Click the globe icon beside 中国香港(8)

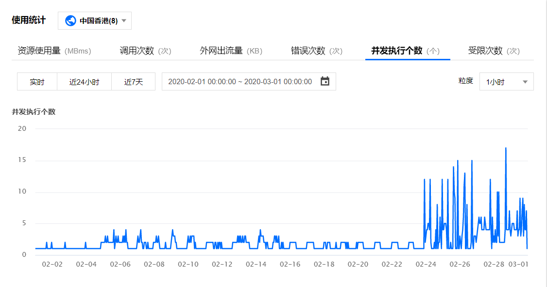pyautogui.click(x=70, y=21)
